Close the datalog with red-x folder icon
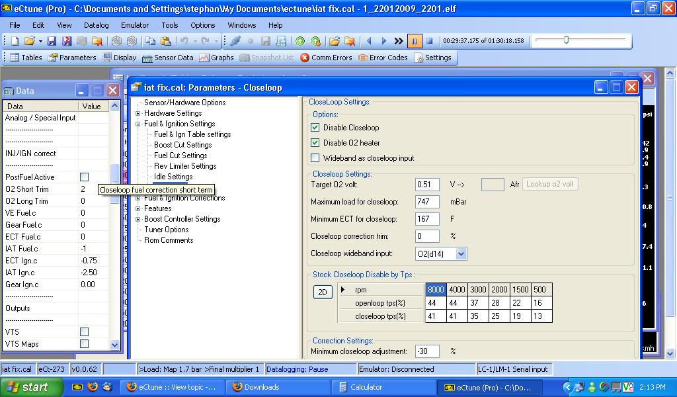The height and width of the screenshot is (397, 677). (x=350, y=41)
